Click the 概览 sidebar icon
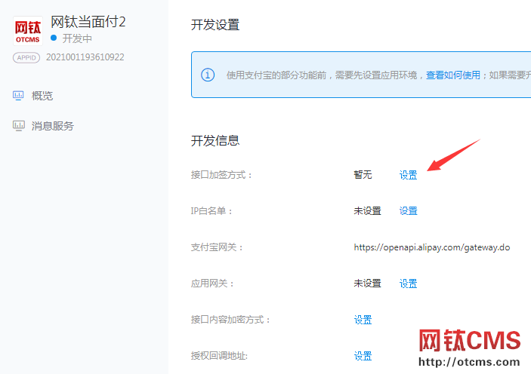The height and width of the screenshot is (374, 531). (19, 95)
